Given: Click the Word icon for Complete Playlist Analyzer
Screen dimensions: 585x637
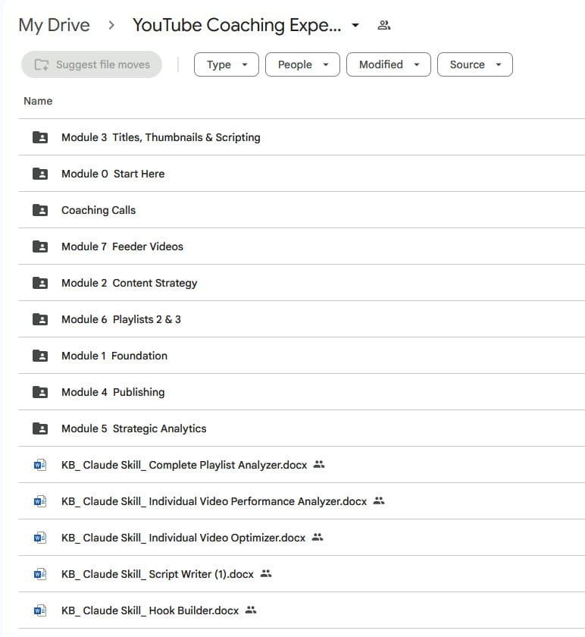Looking at the screenshot, I should tap(40, 465).
